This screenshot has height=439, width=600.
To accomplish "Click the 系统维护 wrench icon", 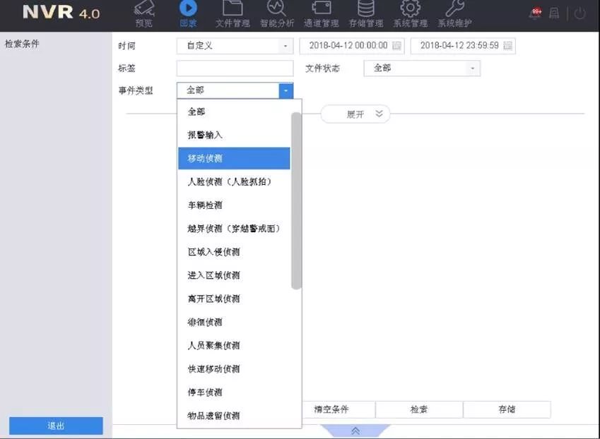I will pyautogui.click(x=455, y=10).
